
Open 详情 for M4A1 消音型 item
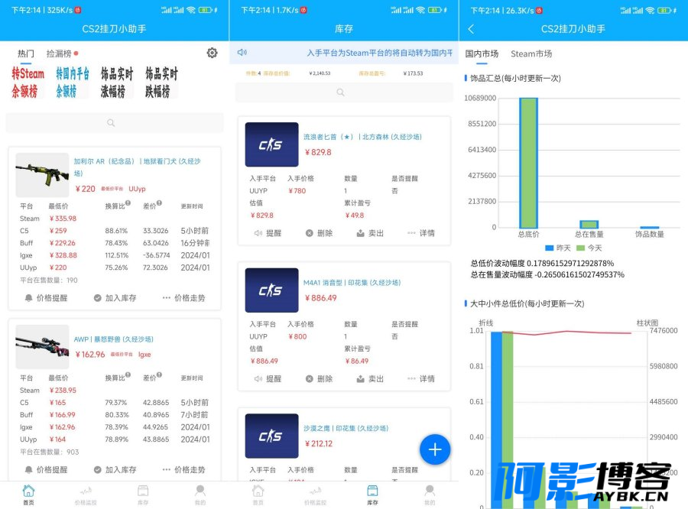tap(421, 378)
